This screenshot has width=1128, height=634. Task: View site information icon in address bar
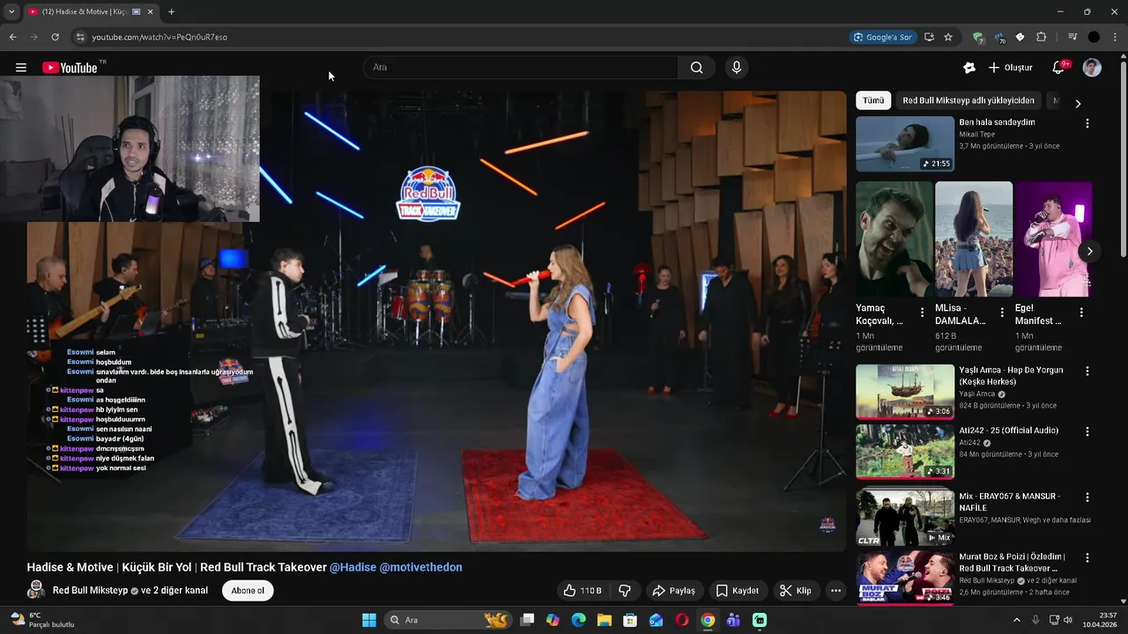pos(80,37)
